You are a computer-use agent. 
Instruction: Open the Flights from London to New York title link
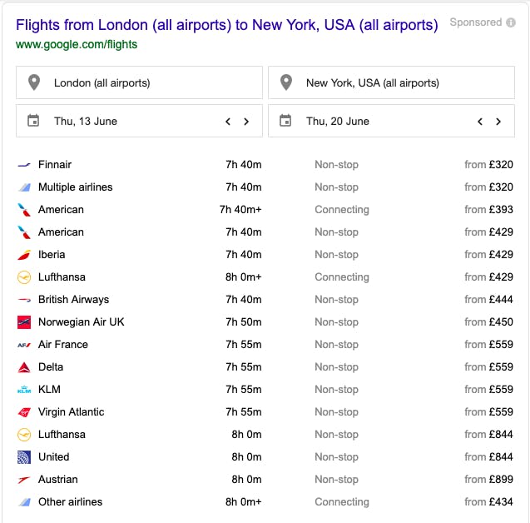point(227,25)
